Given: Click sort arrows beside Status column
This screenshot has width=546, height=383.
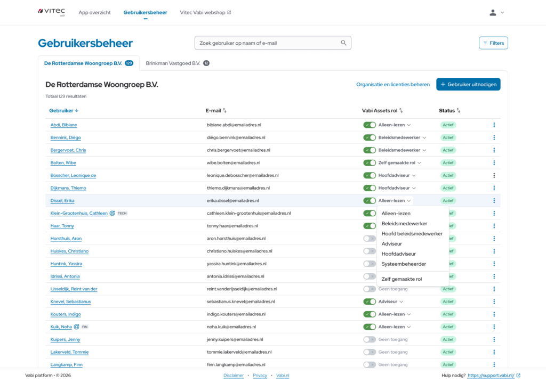Looking at the screenshot, I should (x=458, y=111).
